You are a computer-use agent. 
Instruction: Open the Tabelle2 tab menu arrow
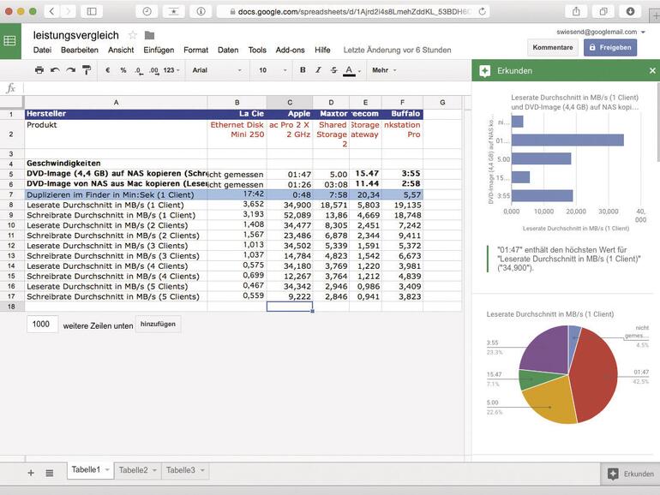[154, 470]
